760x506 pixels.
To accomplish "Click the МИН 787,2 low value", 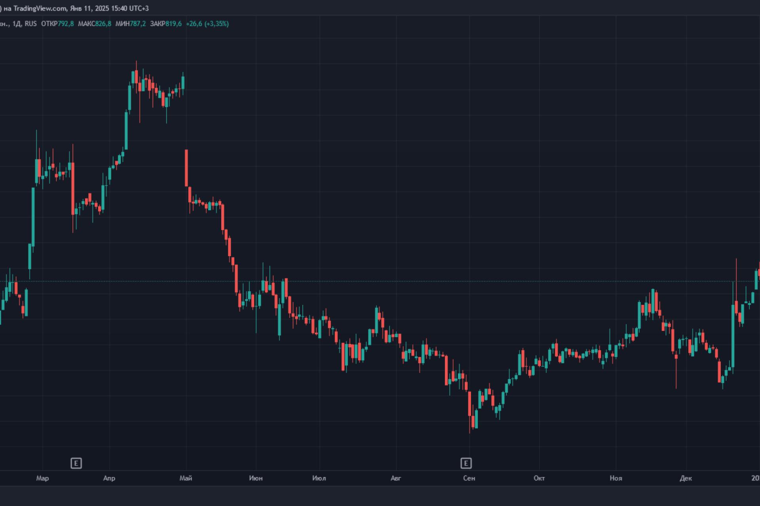I will [x=131, y=24].
